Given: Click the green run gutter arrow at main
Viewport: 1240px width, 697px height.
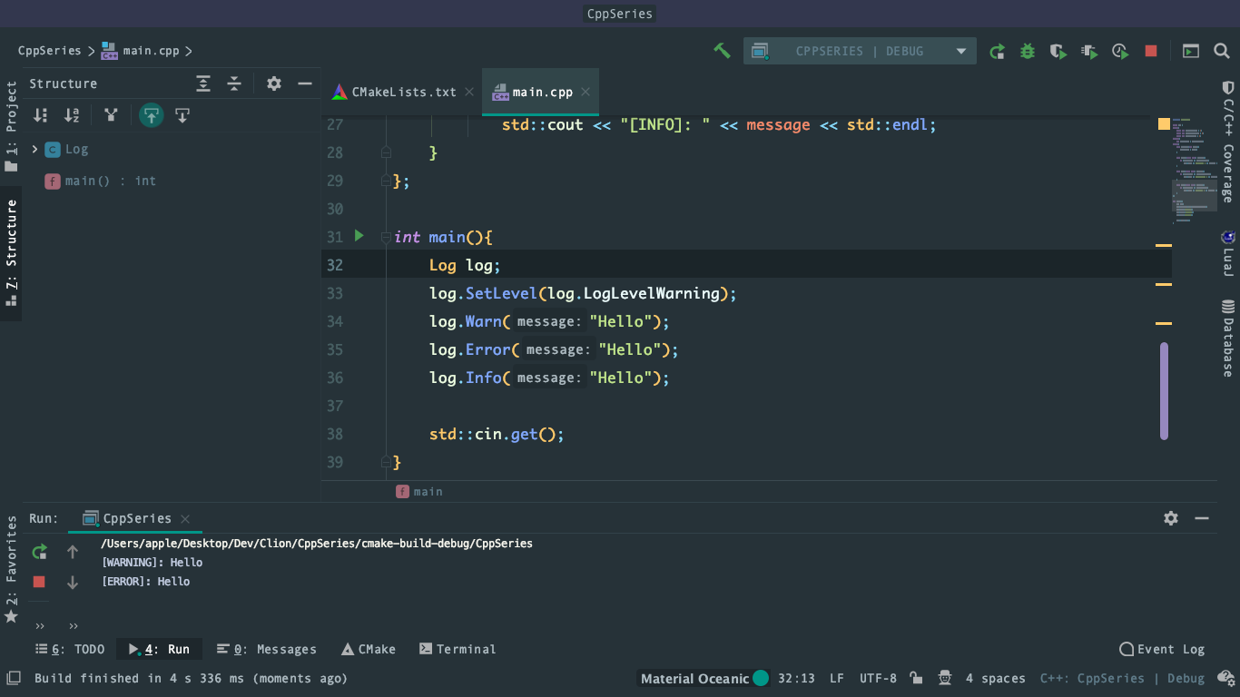Looking at the screenshot, I should (x=359, y=236).
